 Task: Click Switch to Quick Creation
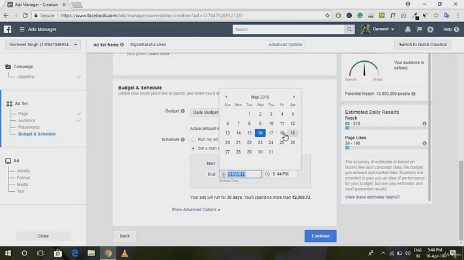[423, 45]
